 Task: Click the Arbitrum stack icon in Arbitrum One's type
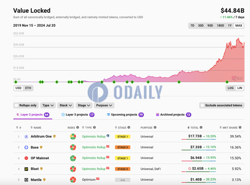[x=108, y=136]
